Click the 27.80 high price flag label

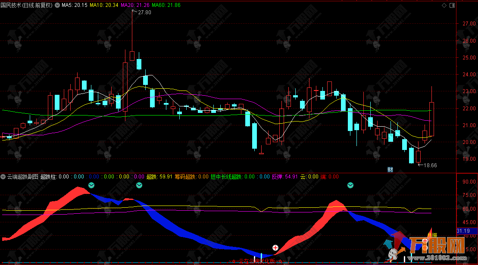(x=144, y=13)
